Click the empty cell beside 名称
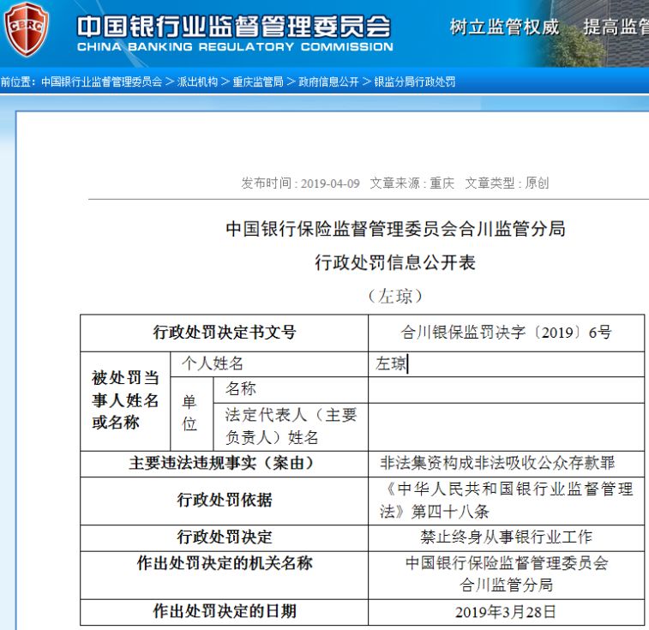The image size is (649, 630). pos(506,390)
